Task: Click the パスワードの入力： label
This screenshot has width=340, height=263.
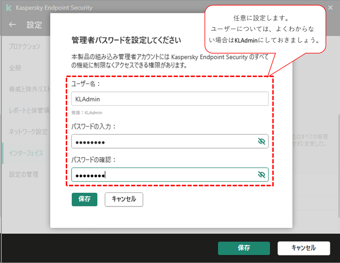Action: 93,126
